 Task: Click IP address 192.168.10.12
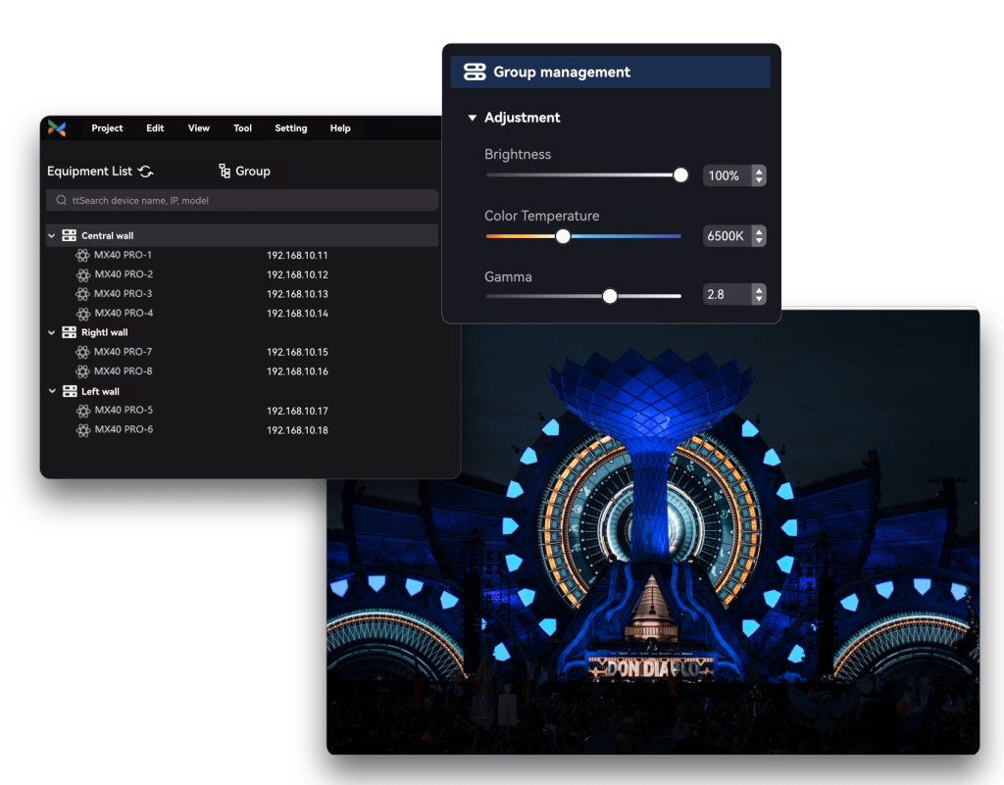(x=297, y=274)
